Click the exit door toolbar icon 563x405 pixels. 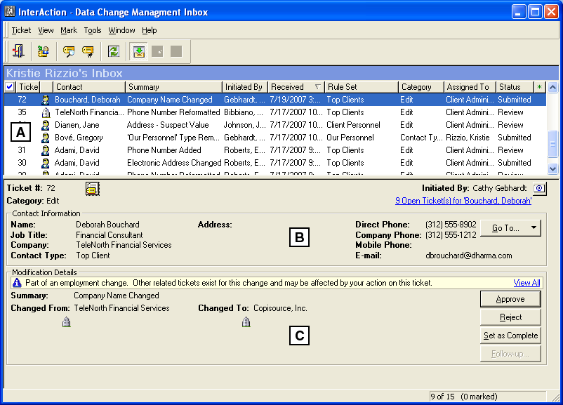pyautogui.click(x=18, y=51)
